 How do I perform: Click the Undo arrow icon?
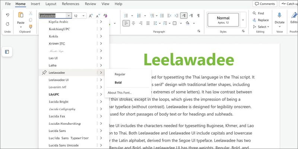[7, 15]
